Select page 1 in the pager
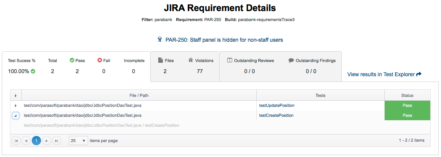This screenshot has width=441, height=157. click(x=36, y=141)
